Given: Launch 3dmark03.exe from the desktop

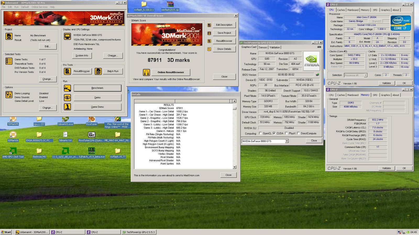Looking at the screenshot, I should coord(65,121).
